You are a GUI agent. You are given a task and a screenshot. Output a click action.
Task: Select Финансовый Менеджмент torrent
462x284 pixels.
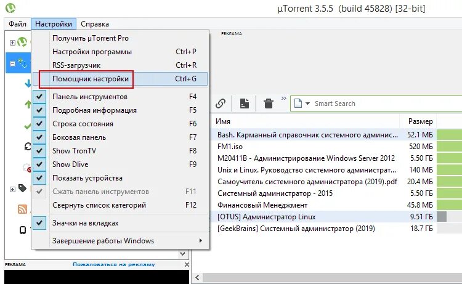pyautogui.click(x=262, y=205)
